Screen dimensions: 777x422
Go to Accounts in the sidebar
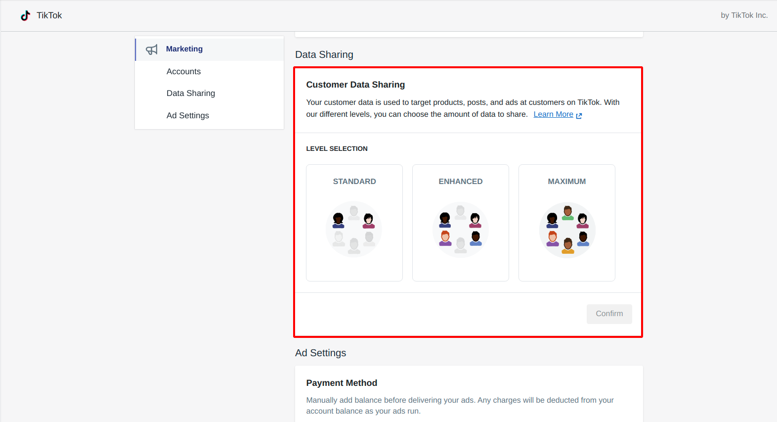point(183,72)
